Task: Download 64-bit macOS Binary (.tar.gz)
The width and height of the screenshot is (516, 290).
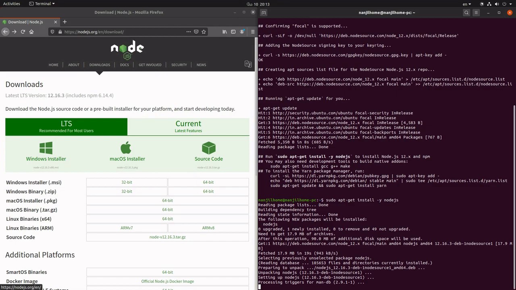Action: [x=167, y=210]
